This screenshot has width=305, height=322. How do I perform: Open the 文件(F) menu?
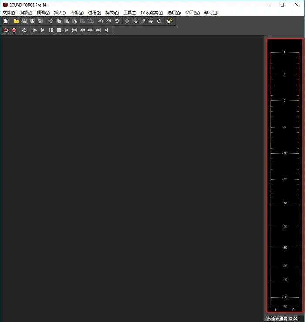pyautogui.click(x=9, y=13)
